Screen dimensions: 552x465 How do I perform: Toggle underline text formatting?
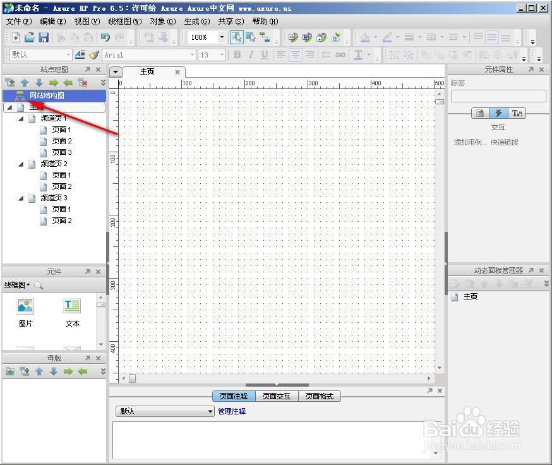click(x=265, y=55)
